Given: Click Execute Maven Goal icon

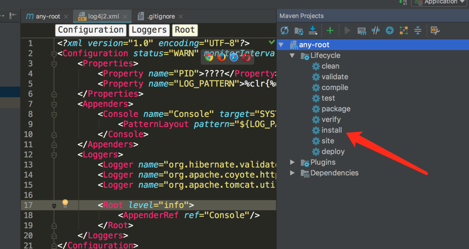Looking at the screenshot, I should [x=362, y=31].
